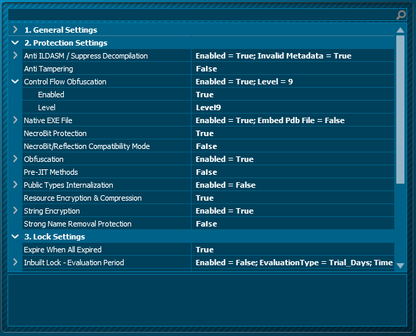
Task: Select the Resource Encryption & Compression row
Action: pos(82,198)
